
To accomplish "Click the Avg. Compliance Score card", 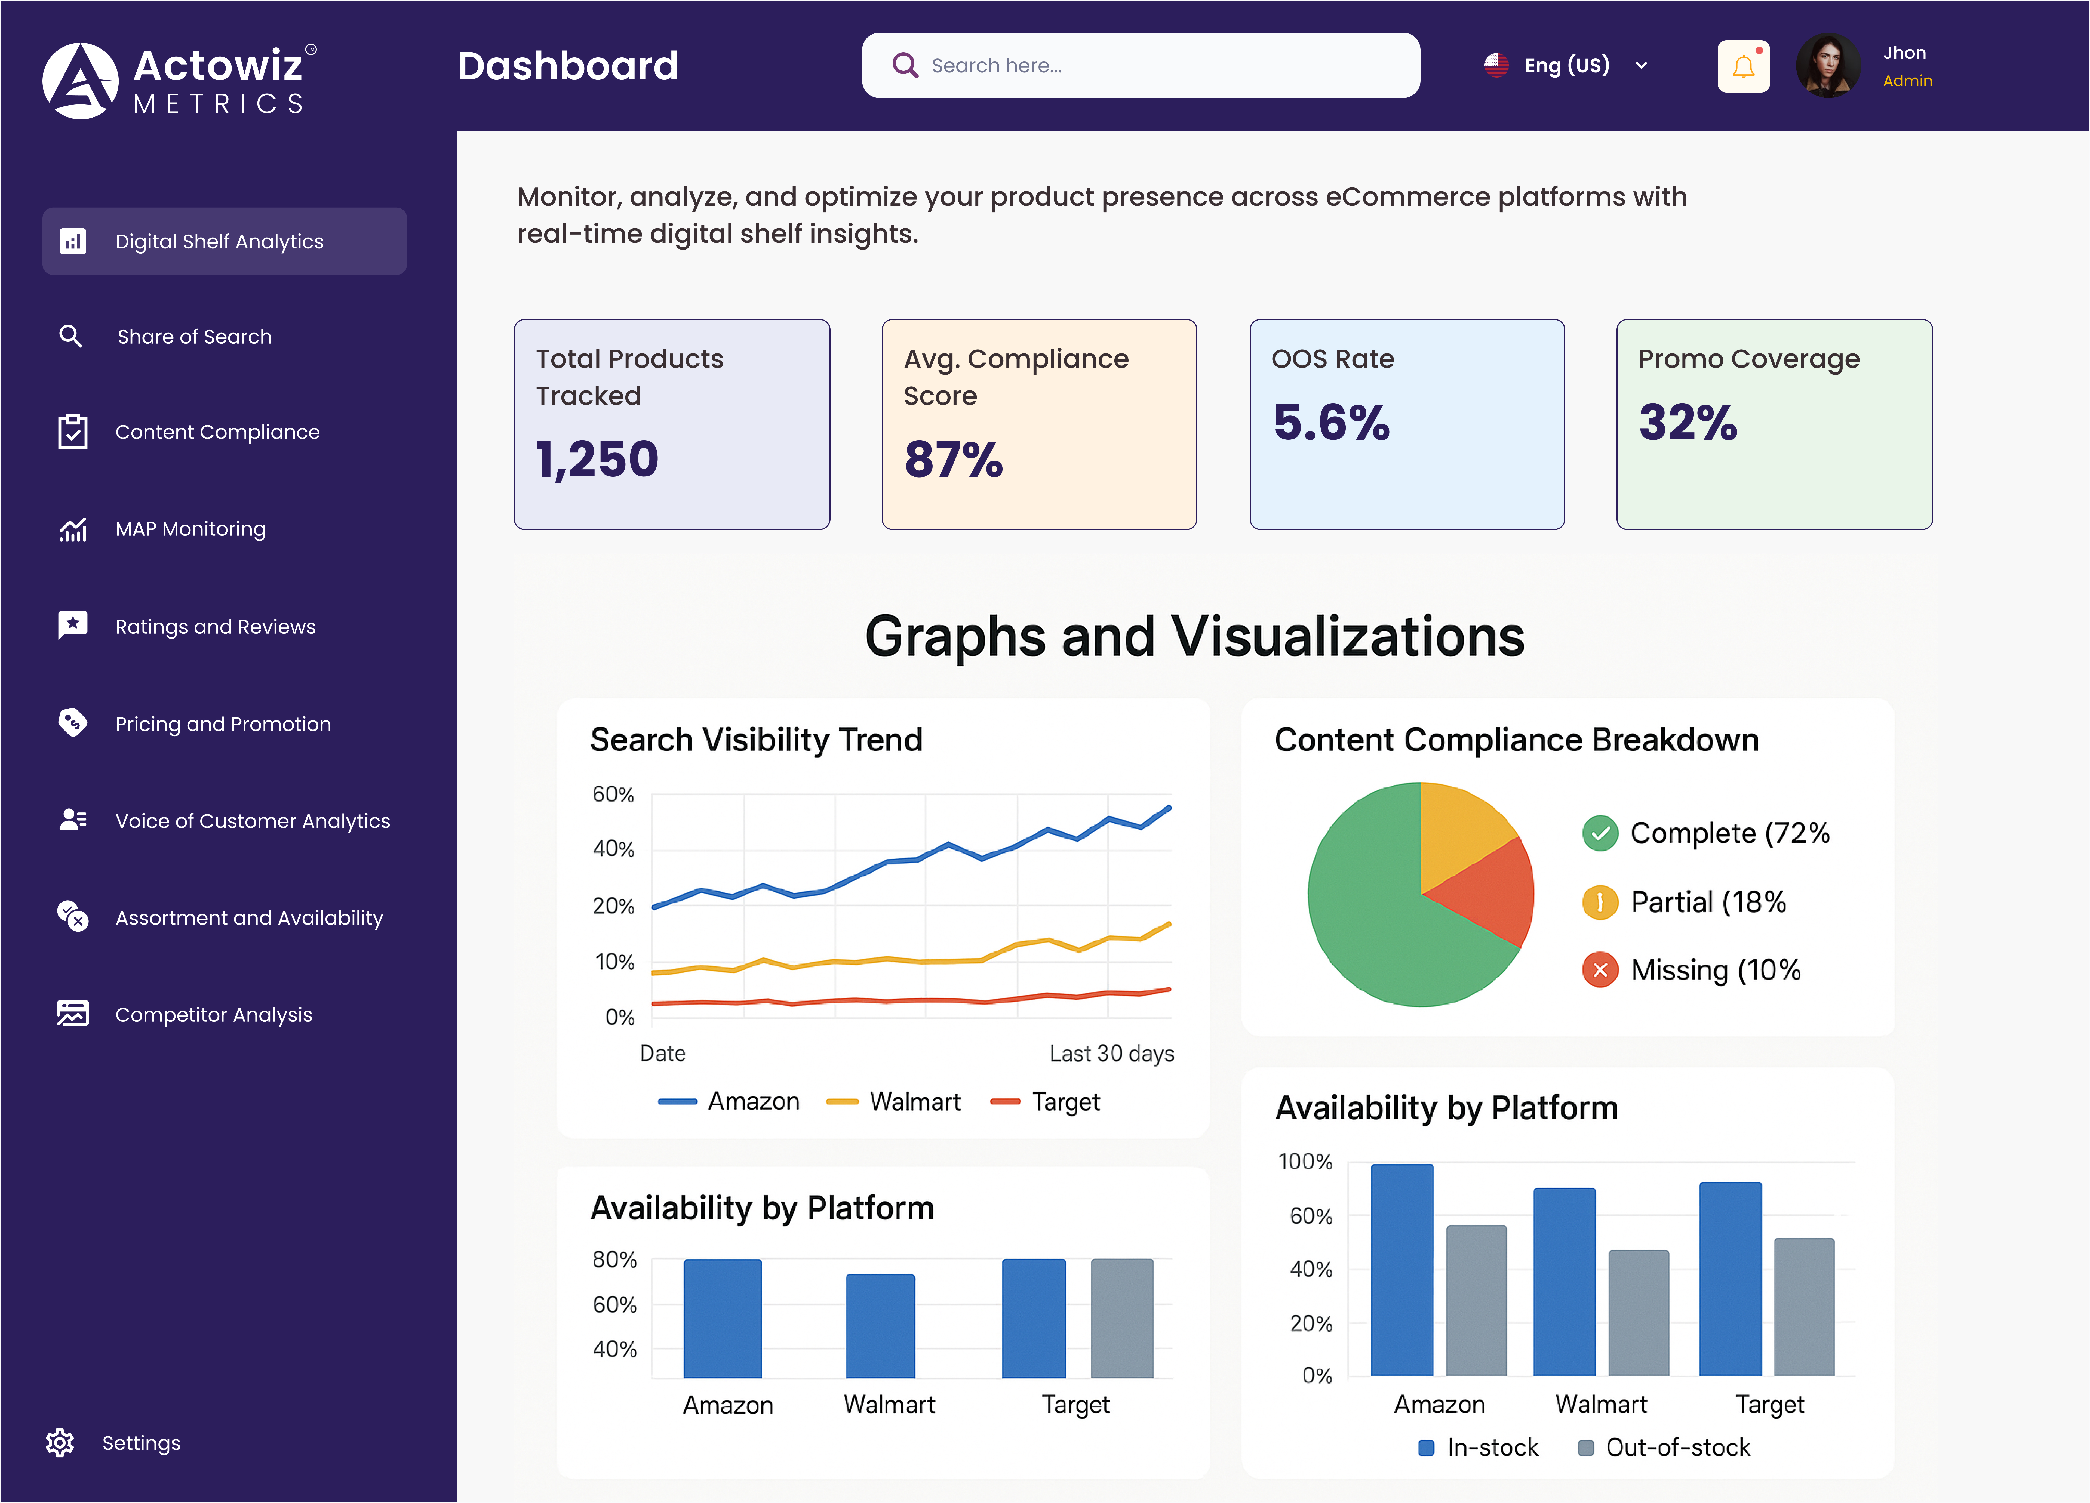I will point(1040,424).
